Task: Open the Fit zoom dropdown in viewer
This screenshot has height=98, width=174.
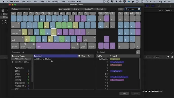Action: point(161,10)
